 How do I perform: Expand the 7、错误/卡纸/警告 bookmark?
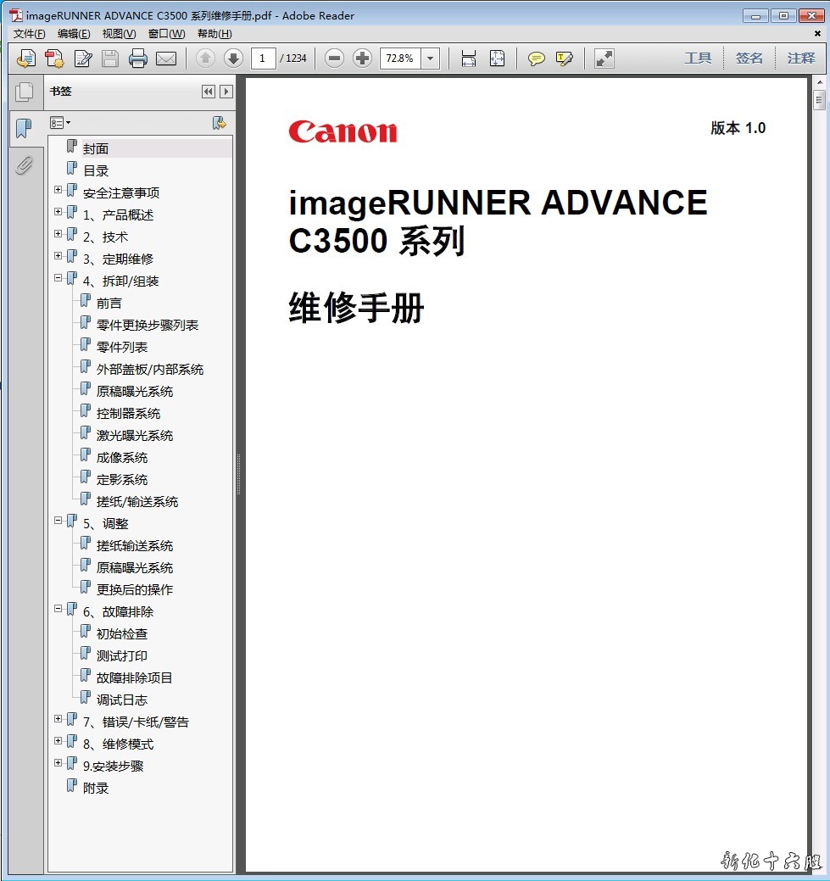pos(58,719)
